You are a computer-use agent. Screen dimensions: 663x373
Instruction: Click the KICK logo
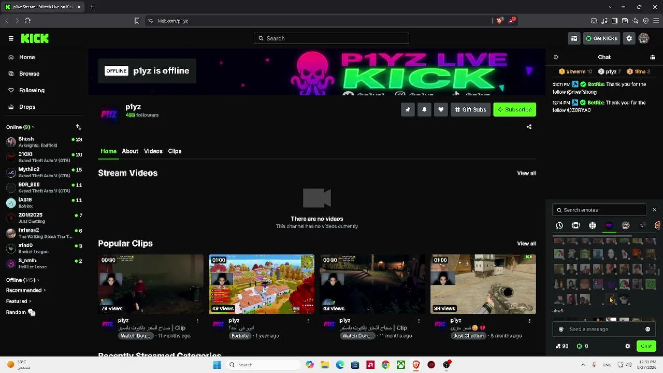tap(35, 38)
